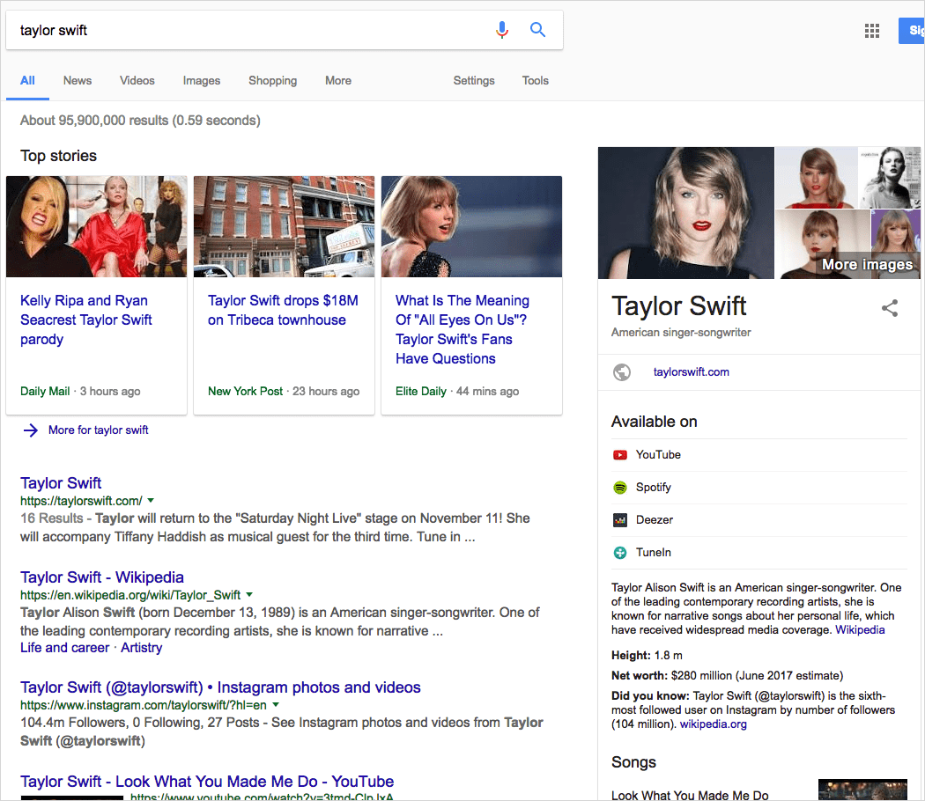The image size is (925, 801).
Task: Switch to the Shopping tab
Action: tap(272, 81)
